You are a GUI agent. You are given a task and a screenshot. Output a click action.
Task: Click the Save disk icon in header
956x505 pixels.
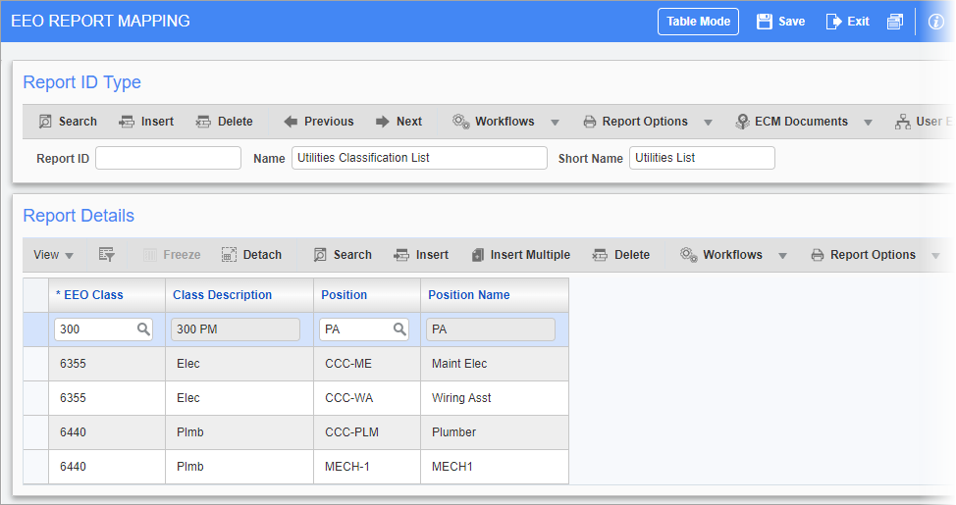[x=765, y=22]
